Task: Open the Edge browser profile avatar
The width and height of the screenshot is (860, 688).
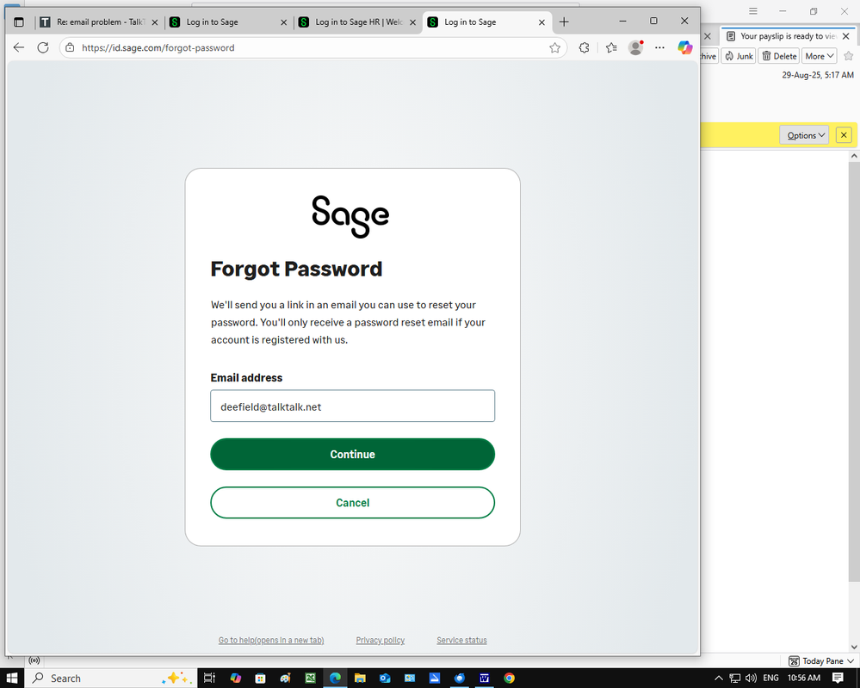Action: (x=635, y=47)
